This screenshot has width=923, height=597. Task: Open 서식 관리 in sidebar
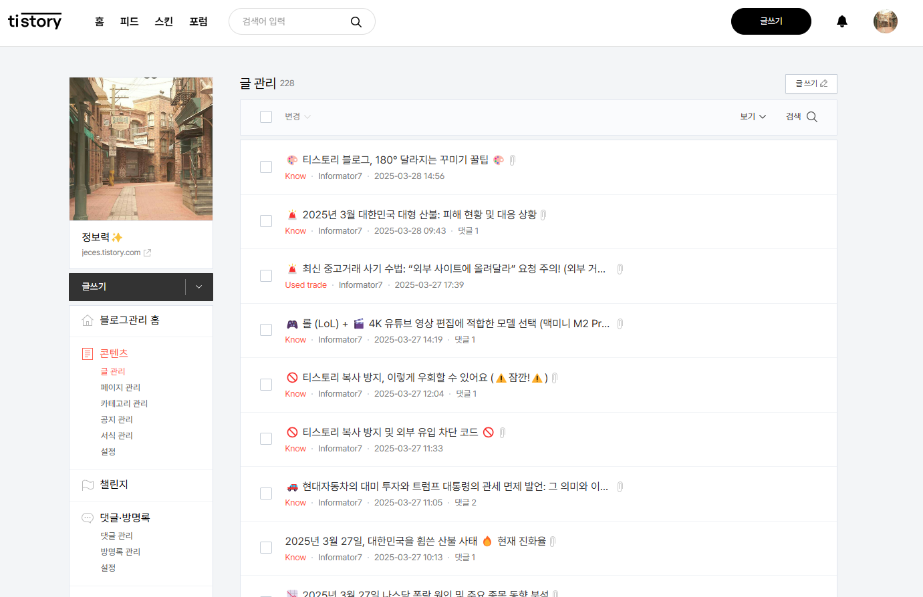(117, 435)
